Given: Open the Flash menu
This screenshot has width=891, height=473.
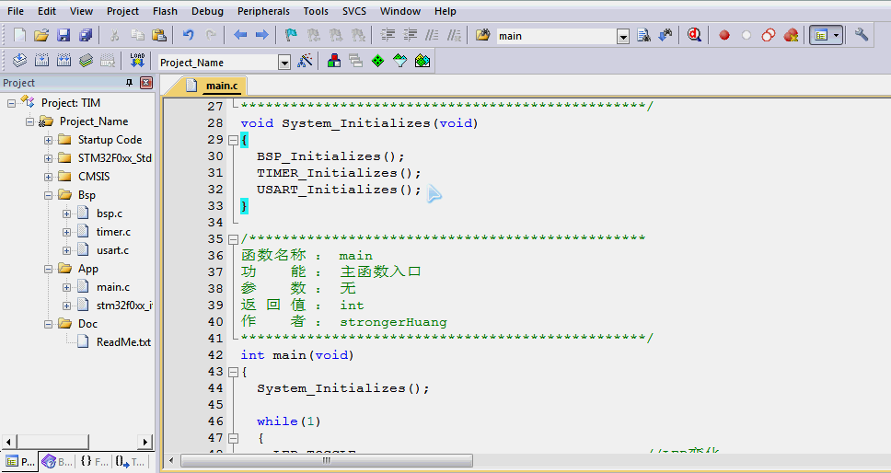Looking at the screenshot, I should (165, 11).
